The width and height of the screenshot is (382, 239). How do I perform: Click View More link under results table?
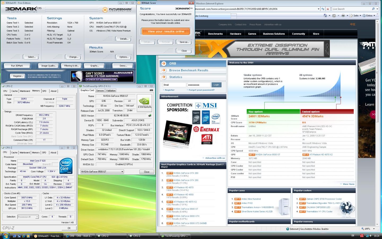point(349,184)
